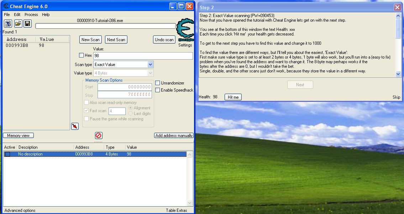
Task: Save the table via floppy disk icon
Action: [27, 24]
